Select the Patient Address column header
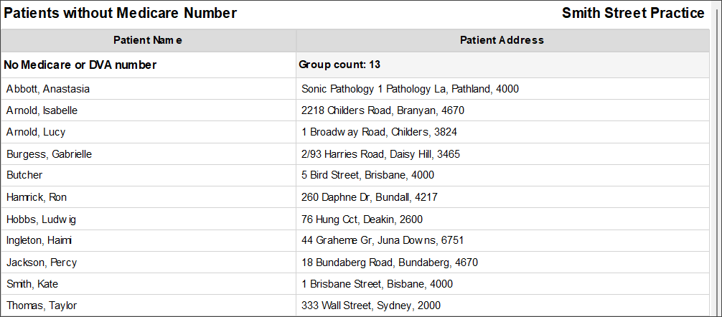722x317 pixels. tap(502, 40)
